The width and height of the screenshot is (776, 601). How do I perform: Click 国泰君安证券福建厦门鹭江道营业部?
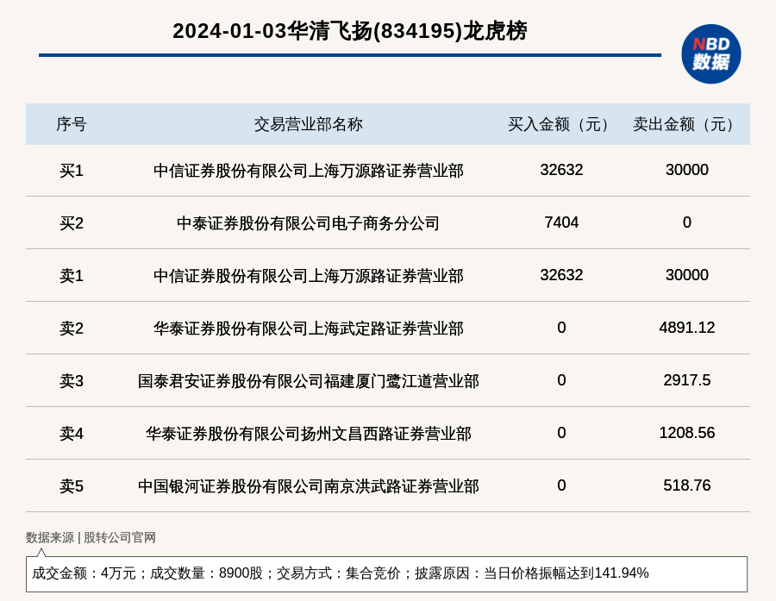tap(309, 381)
